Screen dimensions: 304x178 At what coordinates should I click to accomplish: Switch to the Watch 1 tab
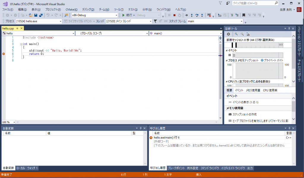click(x=32, y=168)
